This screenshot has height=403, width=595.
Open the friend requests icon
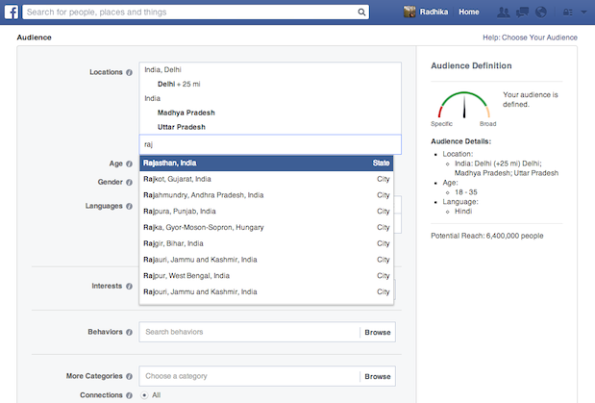click(x=504, y=13)
